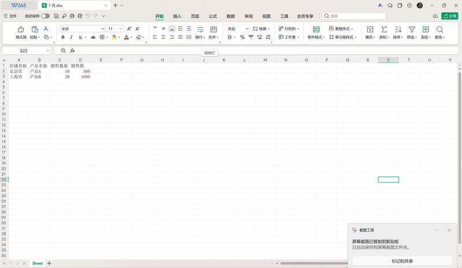
Task: Click the Mark and Share (标记和共享) button
Action: point(402,261)
